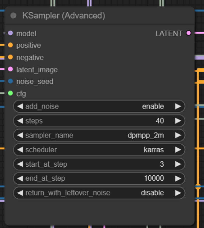
Task: Decrease end_at_step with left arrow
Action: pos(20,179)
